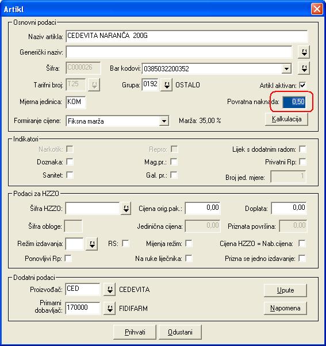Click the Grupa code field 0192

pyautogui.click(x=150, y=84)
